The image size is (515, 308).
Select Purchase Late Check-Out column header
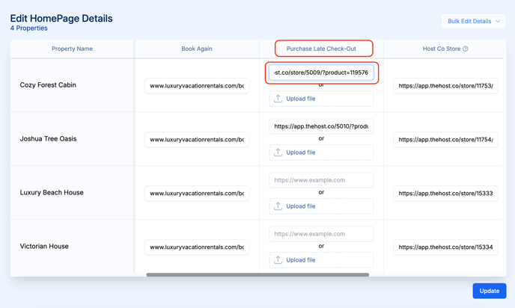[x=321, y=49]
